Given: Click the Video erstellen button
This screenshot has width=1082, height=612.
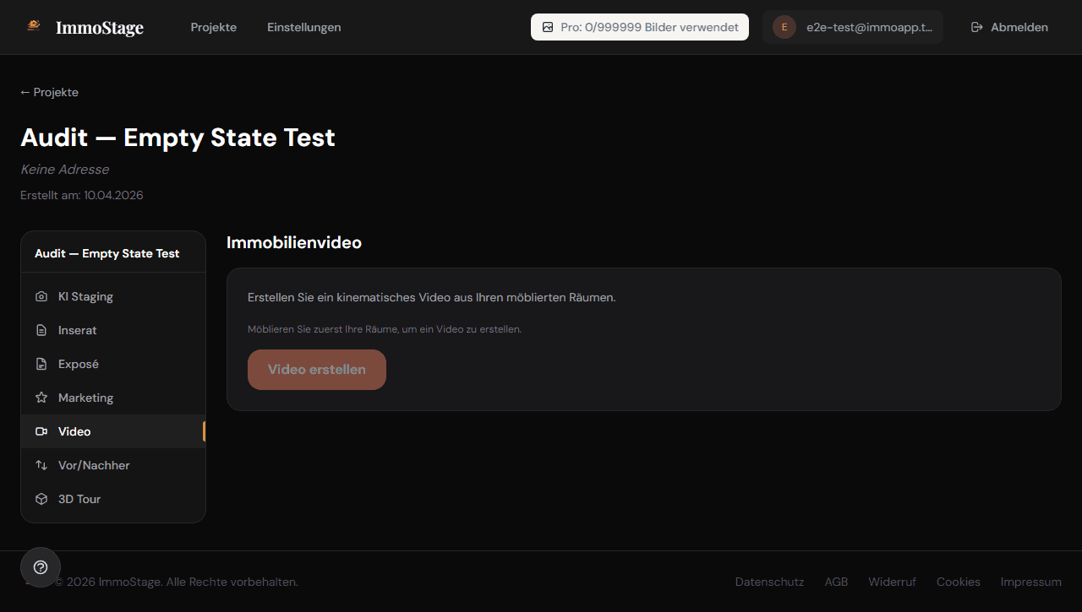Looking at the screenshot, I should point(316,369).
